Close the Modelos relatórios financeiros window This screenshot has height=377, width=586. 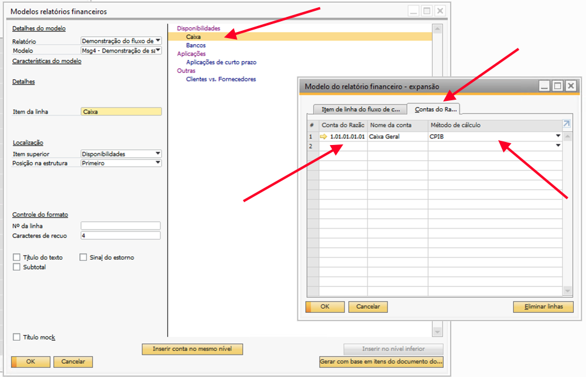click(x=440, y=11)
